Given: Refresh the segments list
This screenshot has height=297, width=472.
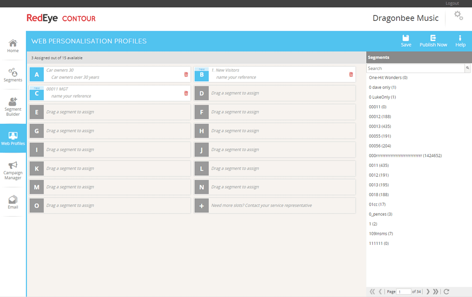Looking at the screenshot, I should coord(446,292).
